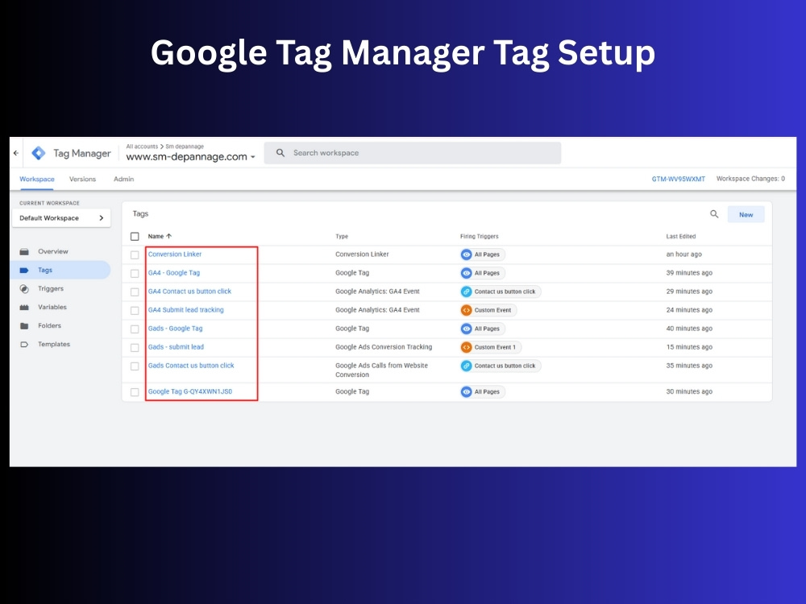The width and height of the screenshot is (806, 604).
Task: Switch to the Versions tab
Action: point(82,179)
